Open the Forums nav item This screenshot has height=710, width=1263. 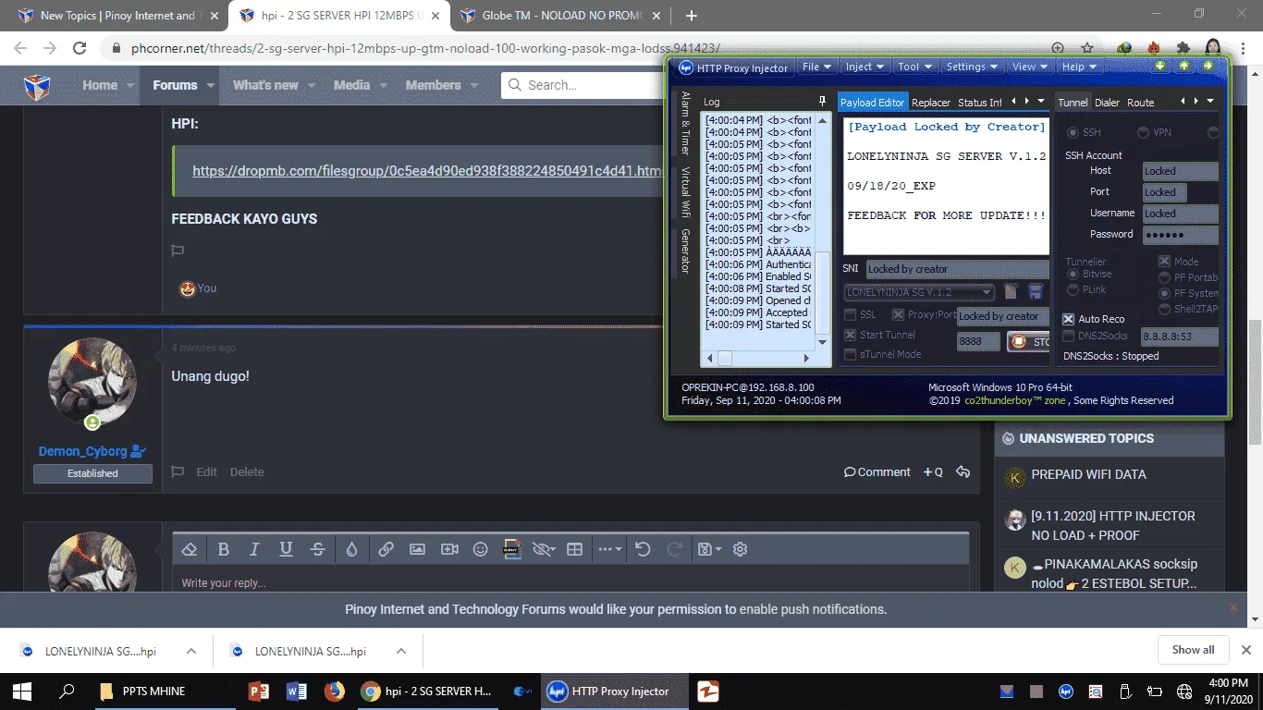(x=175, y=85)
